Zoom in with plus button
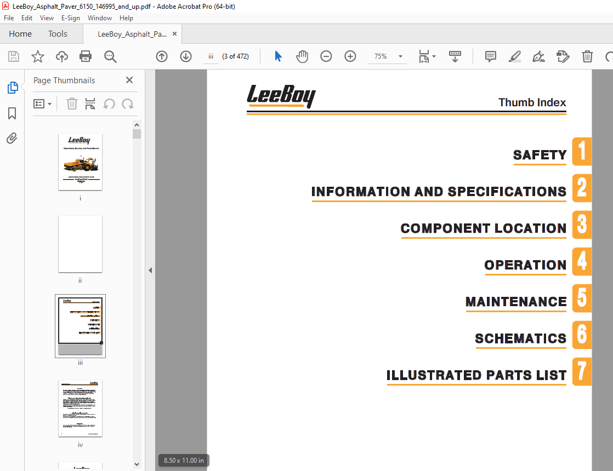613x471 pixels. coord(350,56)
